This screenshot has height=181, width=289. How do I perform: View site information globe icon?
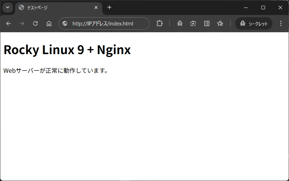[65, 24]
